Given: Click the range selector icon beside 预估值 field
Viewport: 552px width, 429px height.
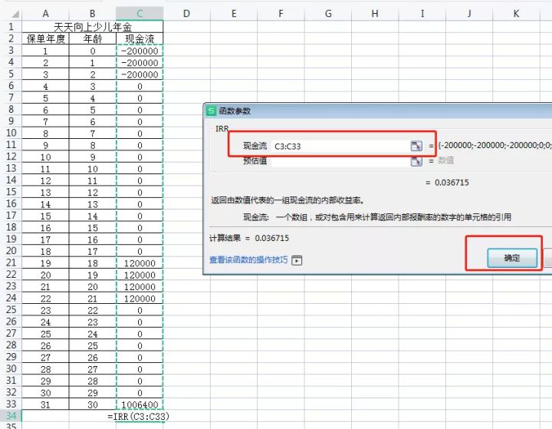Looking at the screenshot, I should coord(416,161).
